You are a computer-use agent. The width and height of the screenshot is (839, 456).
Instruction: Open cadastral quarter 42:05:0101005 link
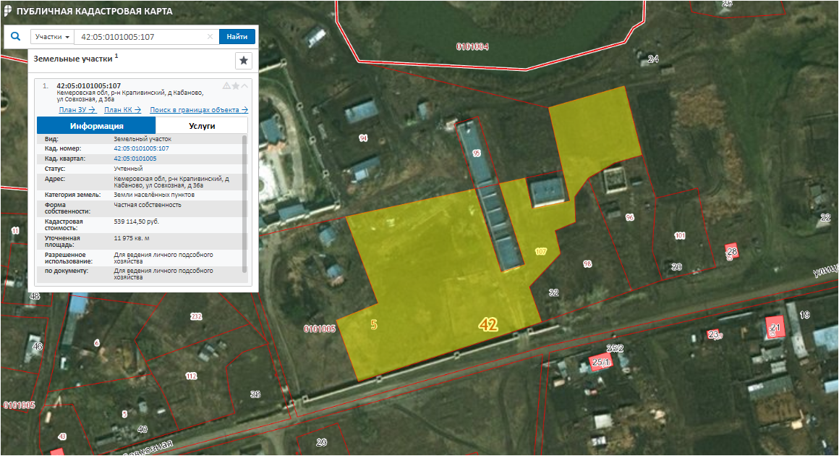[135, 159]
